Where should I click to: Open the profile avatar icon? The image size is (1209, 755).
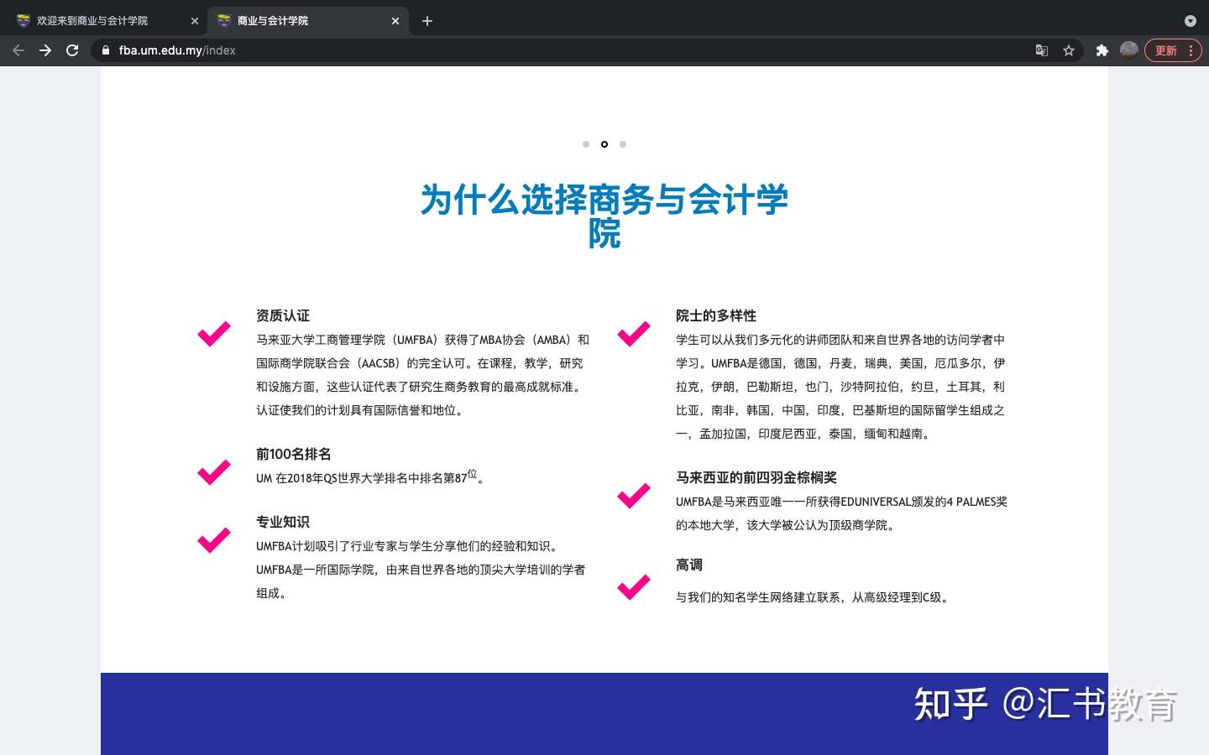pos(1129,50)
